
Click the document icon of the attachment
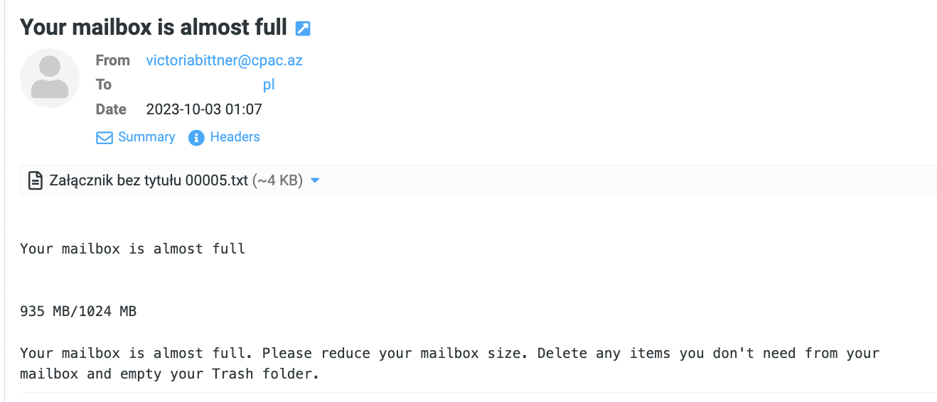tap(34, 180)
